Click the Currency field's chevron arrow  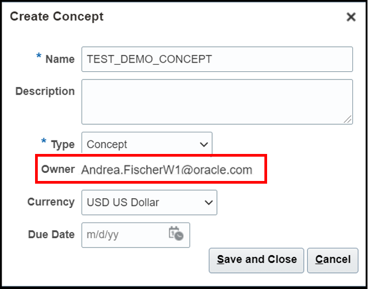tap(209, 202)
